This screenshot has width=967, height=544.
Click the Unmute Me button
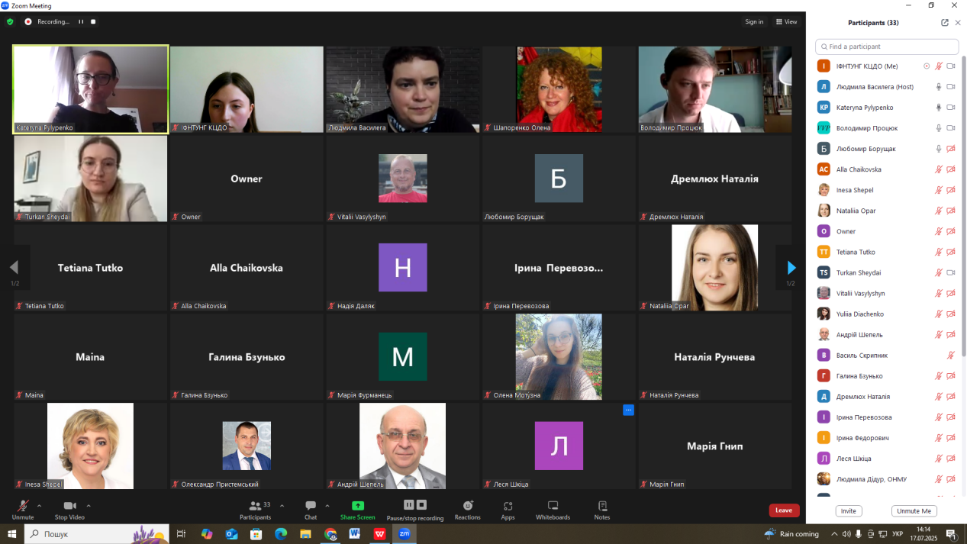pos(914,511)
